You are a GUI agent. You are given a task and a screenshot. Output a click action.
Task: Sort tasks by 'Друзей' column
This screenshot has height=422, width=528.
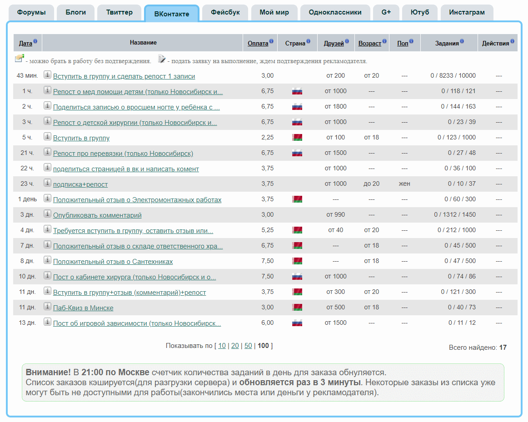334,44
